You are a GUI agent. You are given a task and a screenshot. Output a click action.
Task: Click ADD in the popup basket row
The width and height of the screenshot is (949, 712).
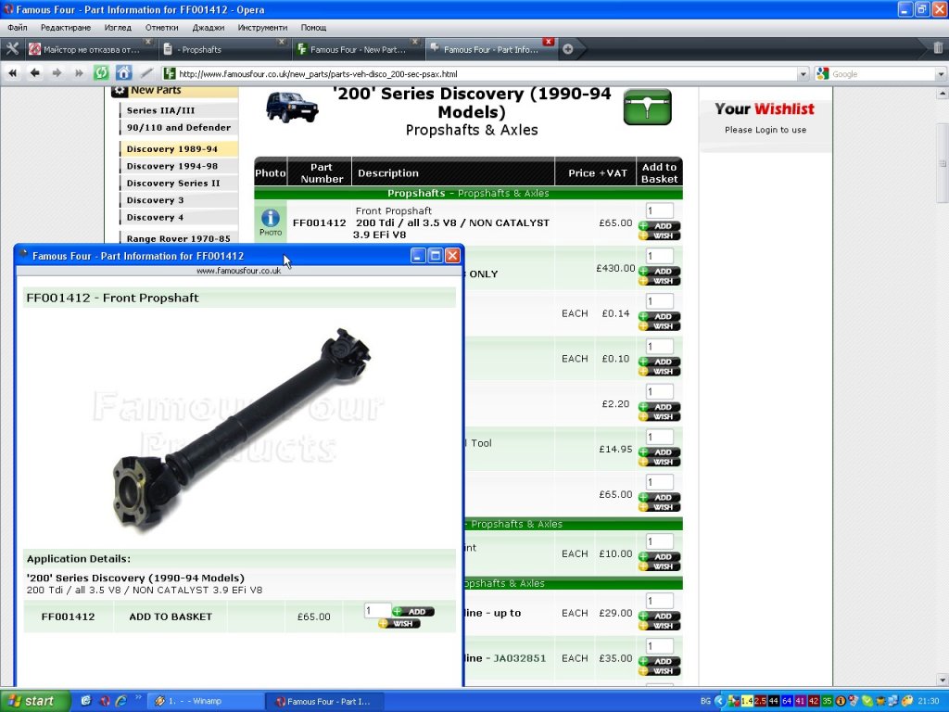coord(413,612)
